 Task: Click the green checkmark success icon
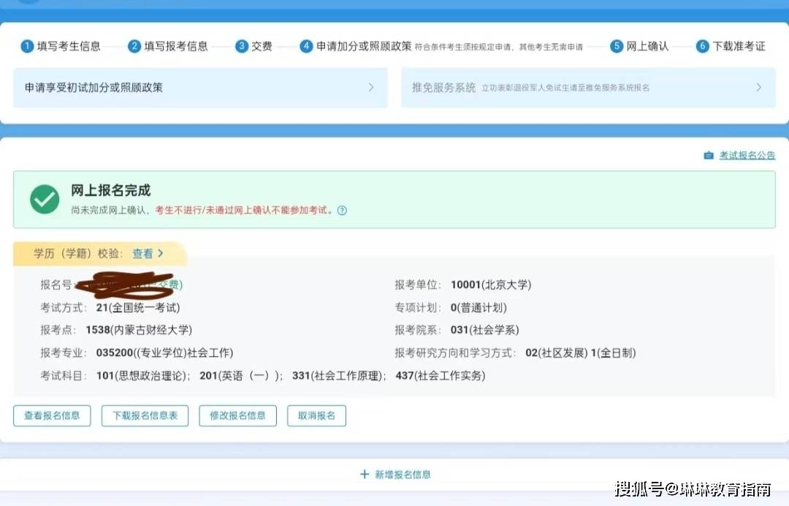(45, 199)
